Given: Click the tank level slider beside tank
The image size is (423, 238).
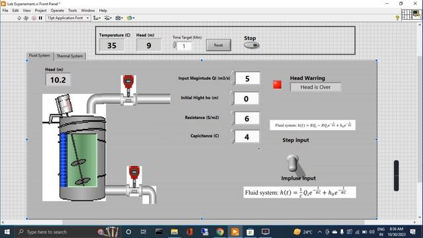Looking at the screenshot, I should 63,160.
